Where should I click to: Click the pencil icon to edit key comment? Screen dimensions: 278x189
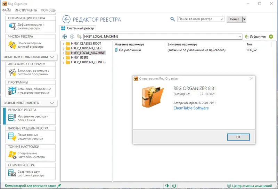tap(59, 186)
